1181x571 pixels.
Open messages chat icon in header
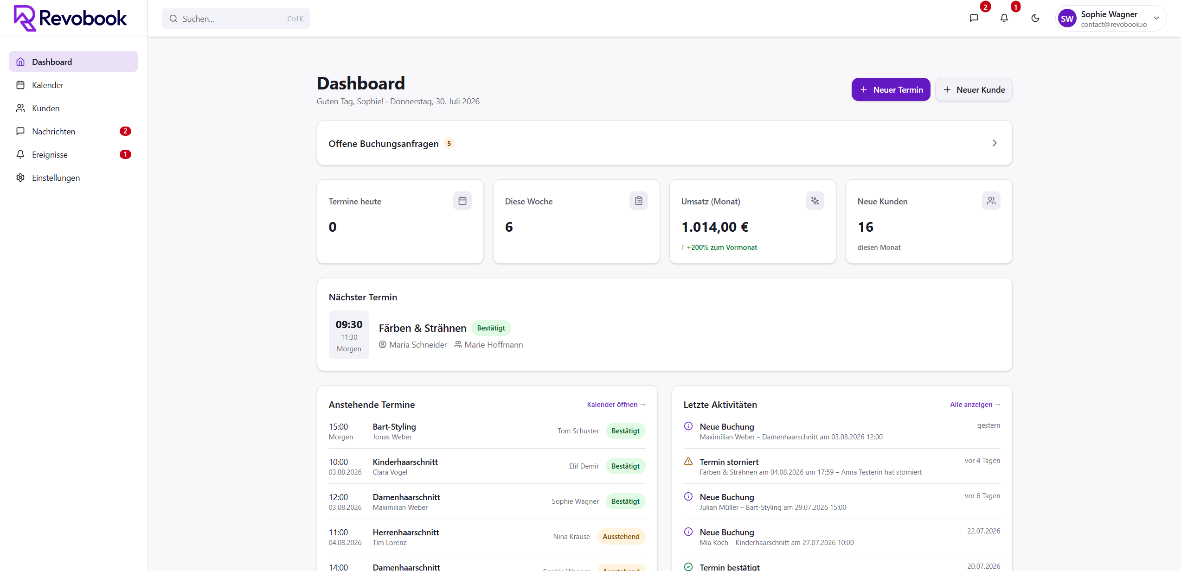pos(974,18)
